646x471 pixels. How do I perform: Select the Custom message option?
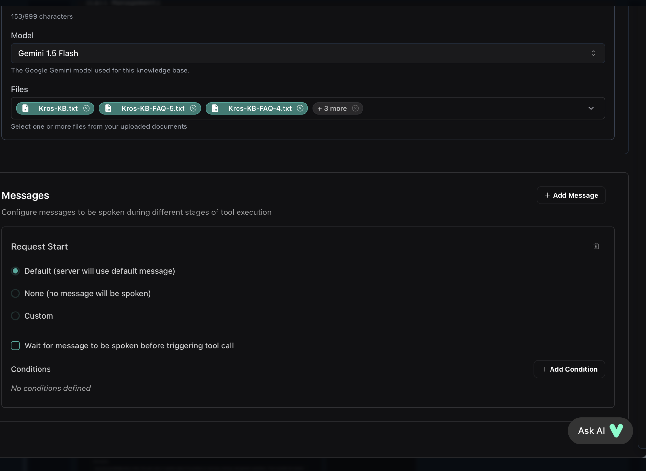click(x=15, y=316)
